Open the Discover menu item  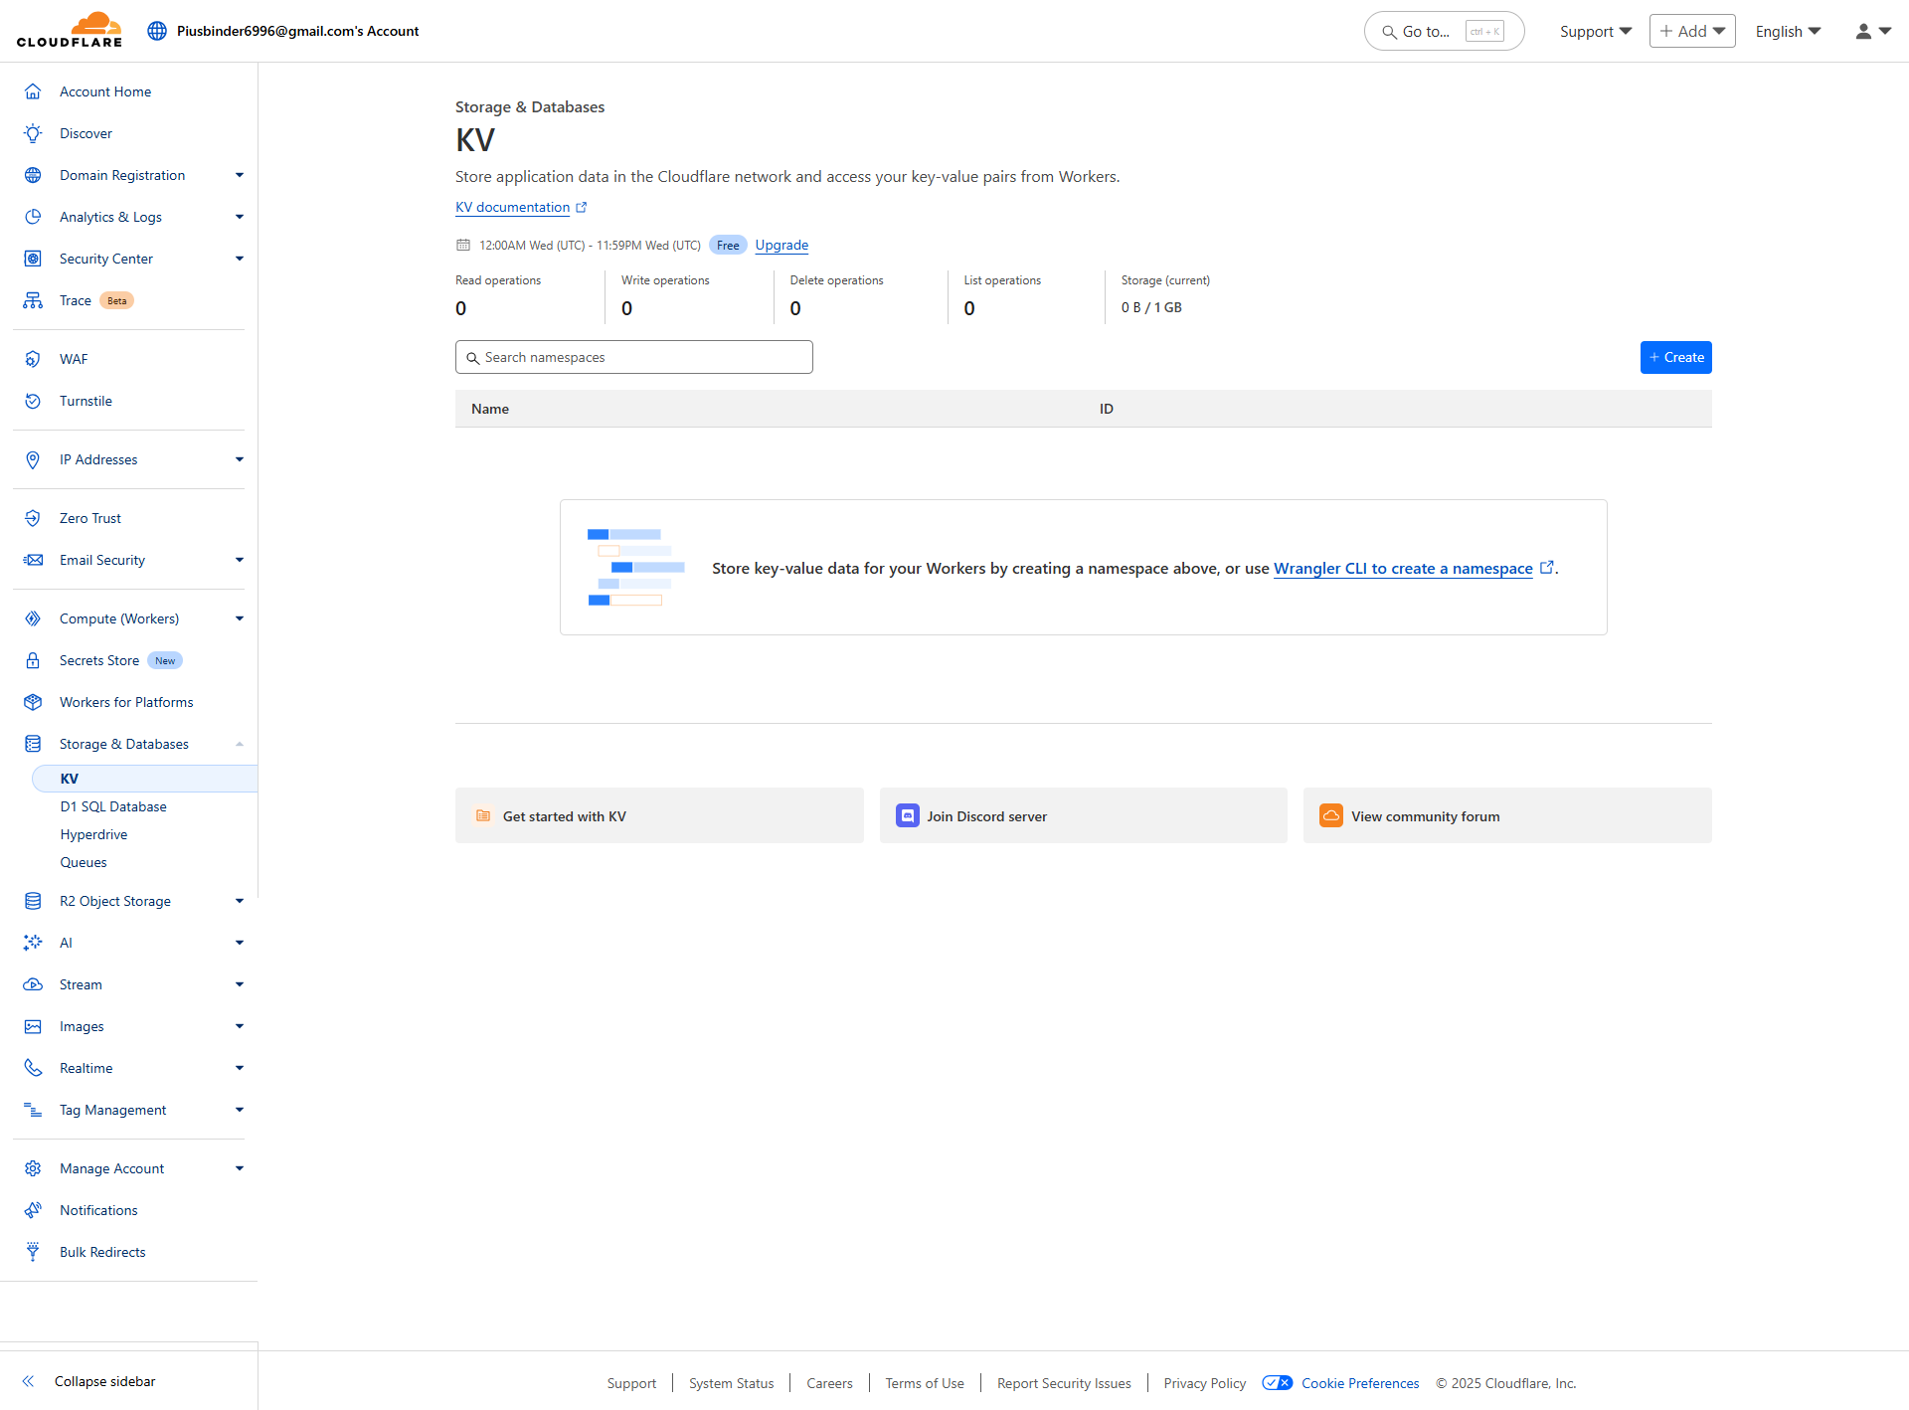pos(86,133)
